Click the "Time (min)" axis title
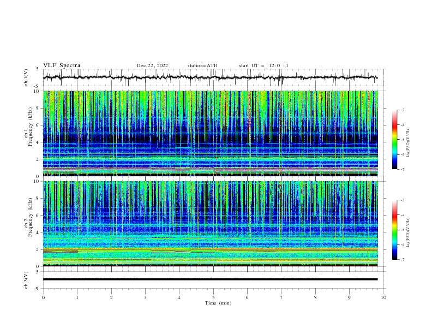Screen dimensions: 432x334 tap(218, 303)
